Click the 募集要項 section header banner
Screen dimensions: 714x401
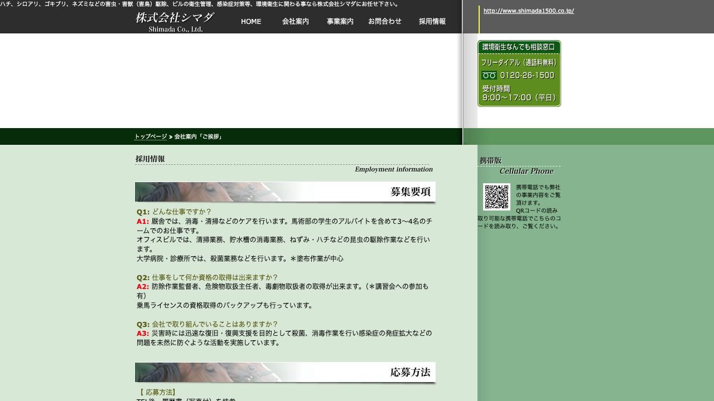(285, 192)
